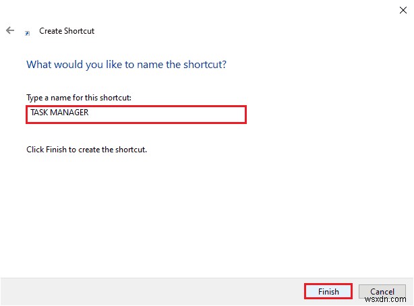Click the 'Type a name for this shortcut:' label

79,98
